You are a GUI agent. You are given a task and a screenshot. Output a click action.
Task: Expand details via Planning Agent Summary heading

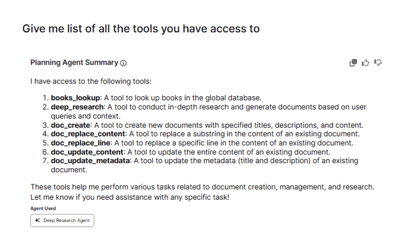pyautogui.click(x=74, y=62)
